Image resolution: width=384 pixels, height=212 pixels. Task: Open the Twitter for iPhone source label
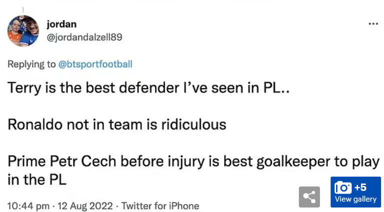(160, 206)
